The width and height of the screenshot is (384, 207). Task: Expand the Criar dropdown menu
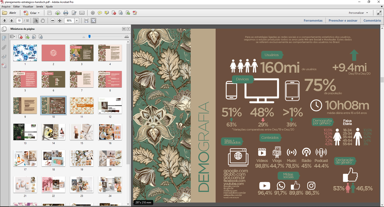tap(39, 13)
